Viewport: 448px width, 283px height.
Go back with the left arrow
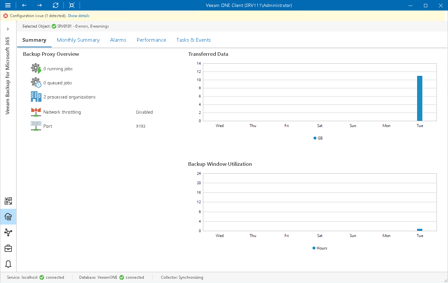point(24,5)
